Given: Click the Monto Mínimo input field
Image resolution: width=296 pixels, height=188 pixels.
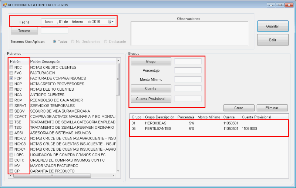Looking at the screenshot, I should pyautogui.click(x=188, y=80).
